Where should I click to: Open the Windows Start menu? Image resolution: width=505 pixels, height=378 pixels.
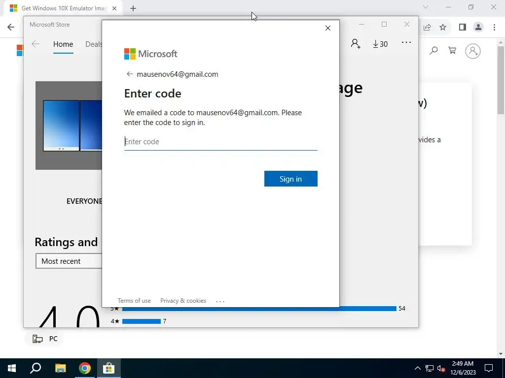pos(12,368)
